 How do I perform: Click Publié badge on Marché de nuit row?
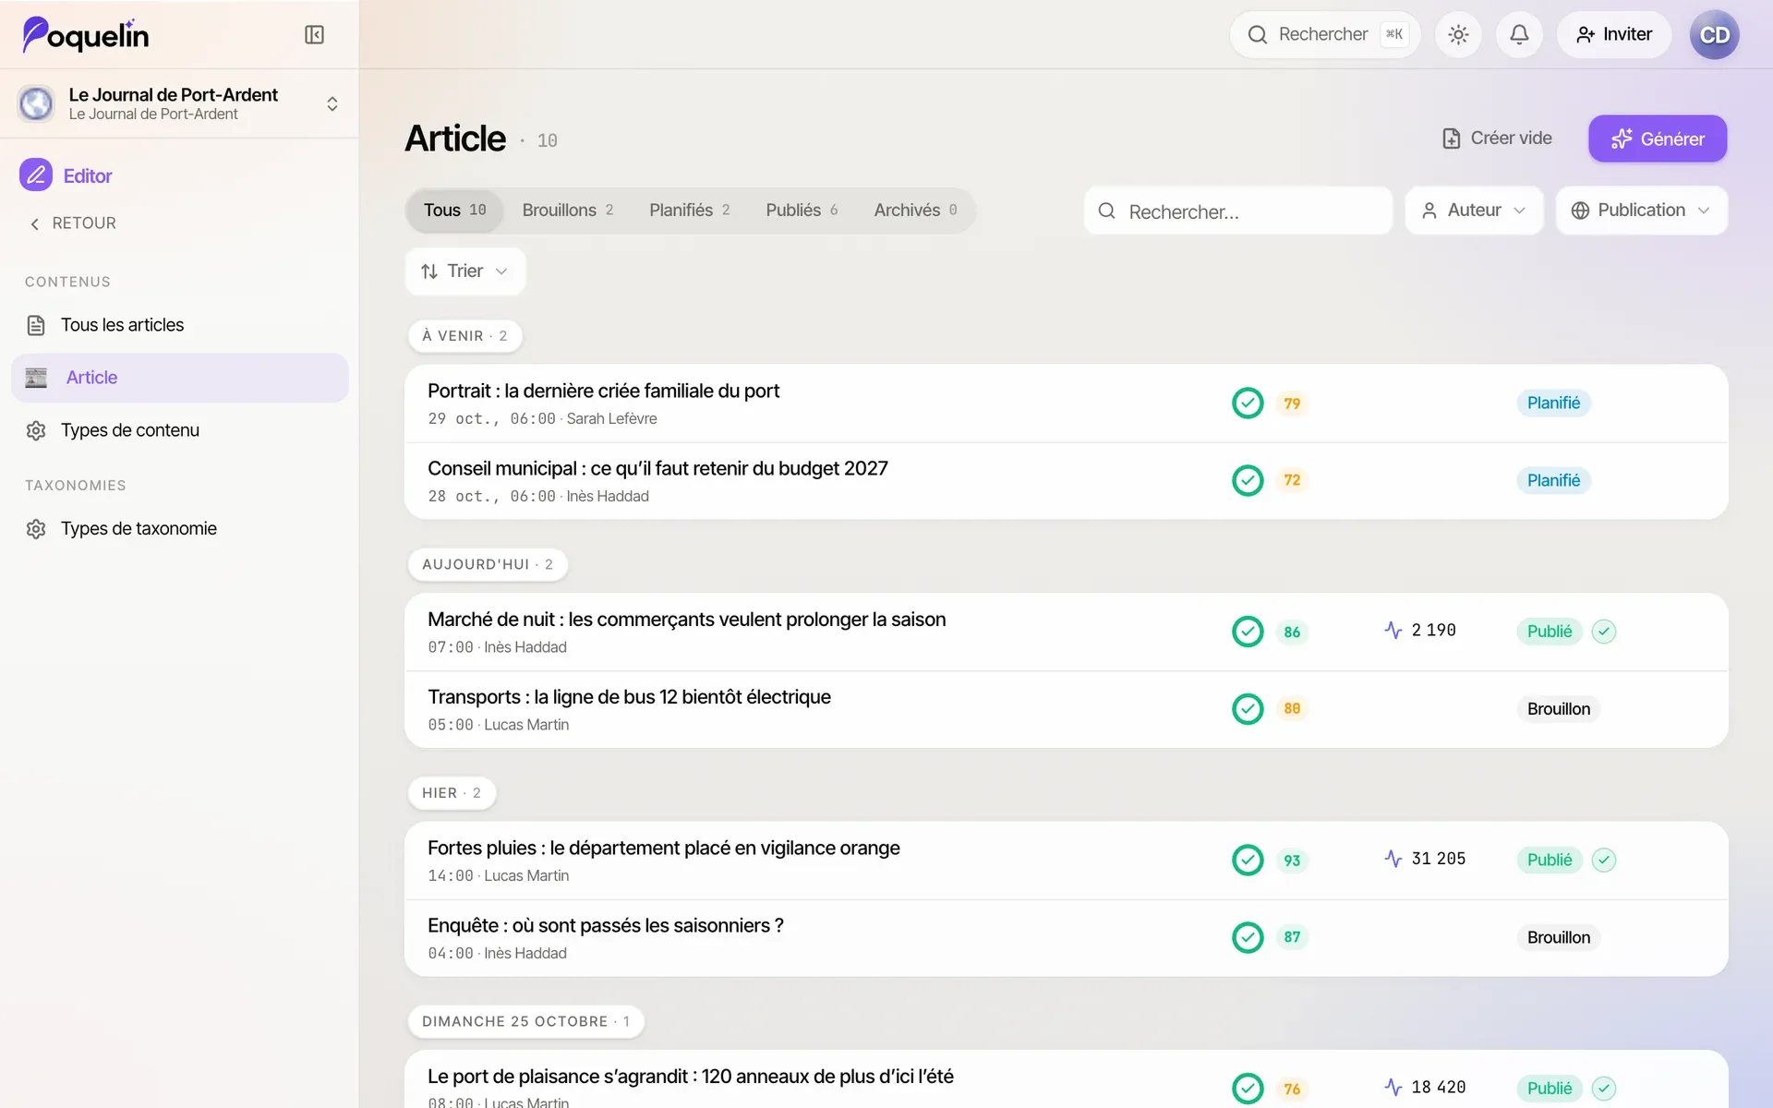(x=1550, y=632)
